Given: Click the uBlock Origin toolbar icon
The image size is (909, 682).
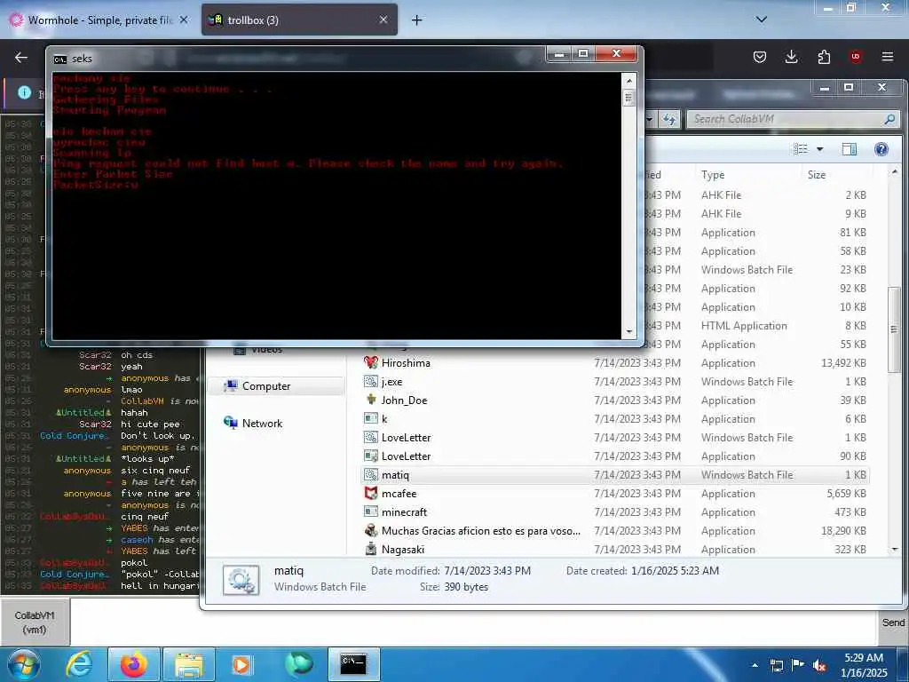Looking at the screenshot, I should 856,57.
